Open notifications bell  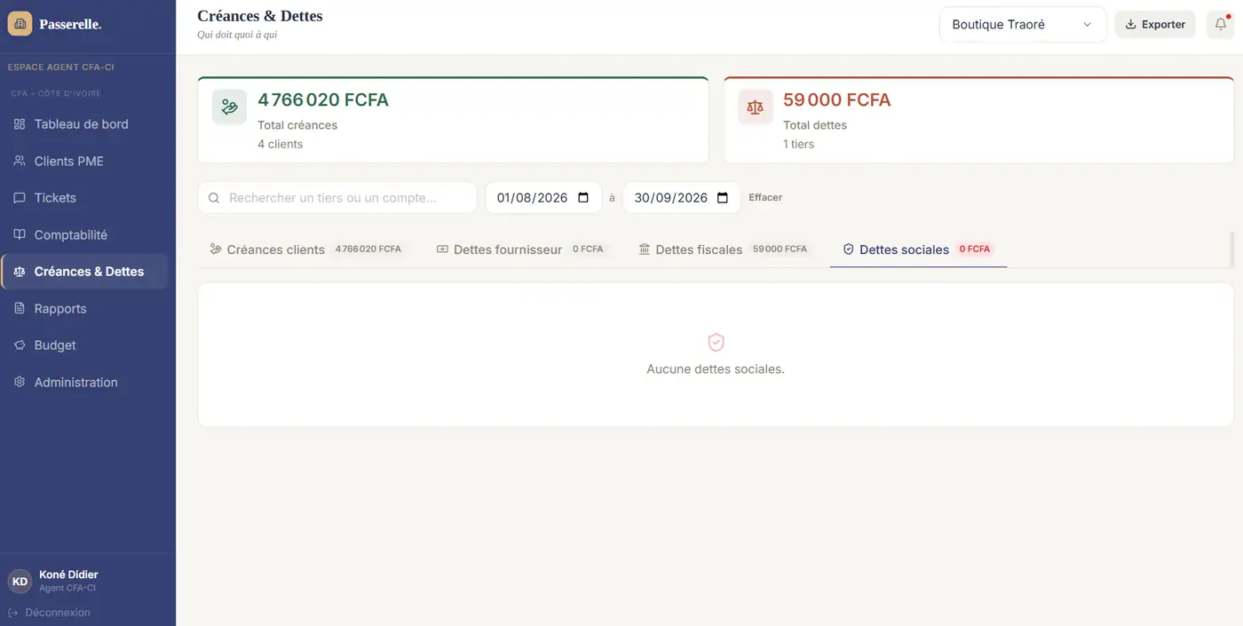click(1220, 25)
